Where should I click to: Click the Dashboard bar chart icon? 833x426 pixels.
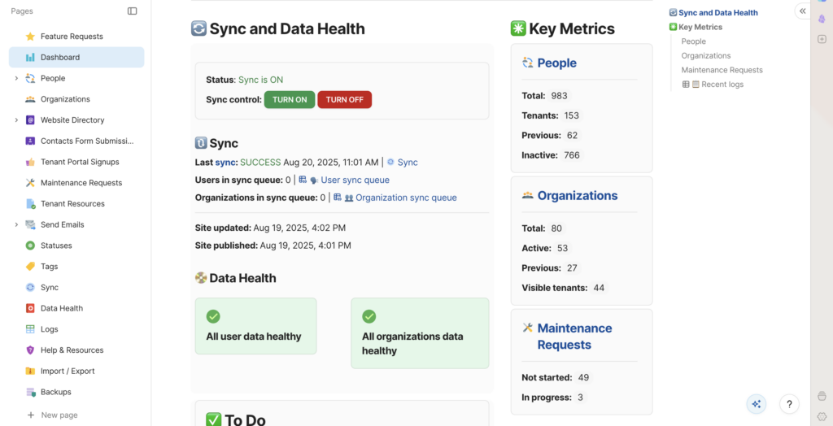click(30, 58)
